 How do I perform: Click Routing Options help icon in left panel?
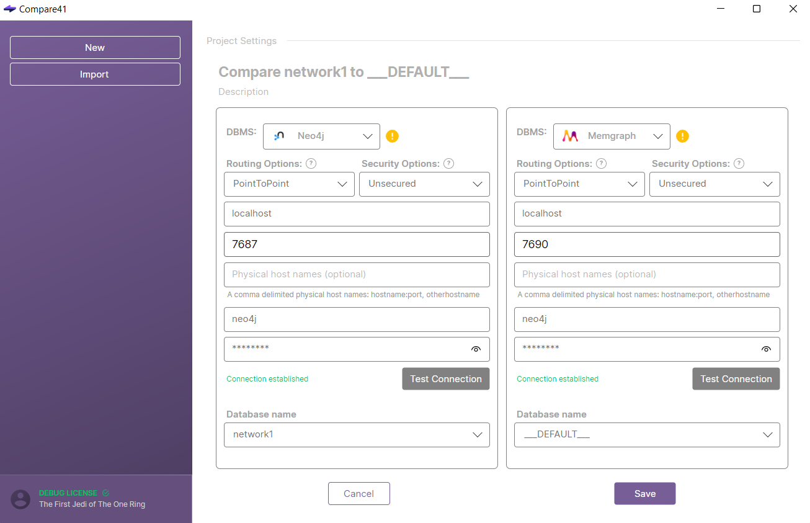click(311, 164)
